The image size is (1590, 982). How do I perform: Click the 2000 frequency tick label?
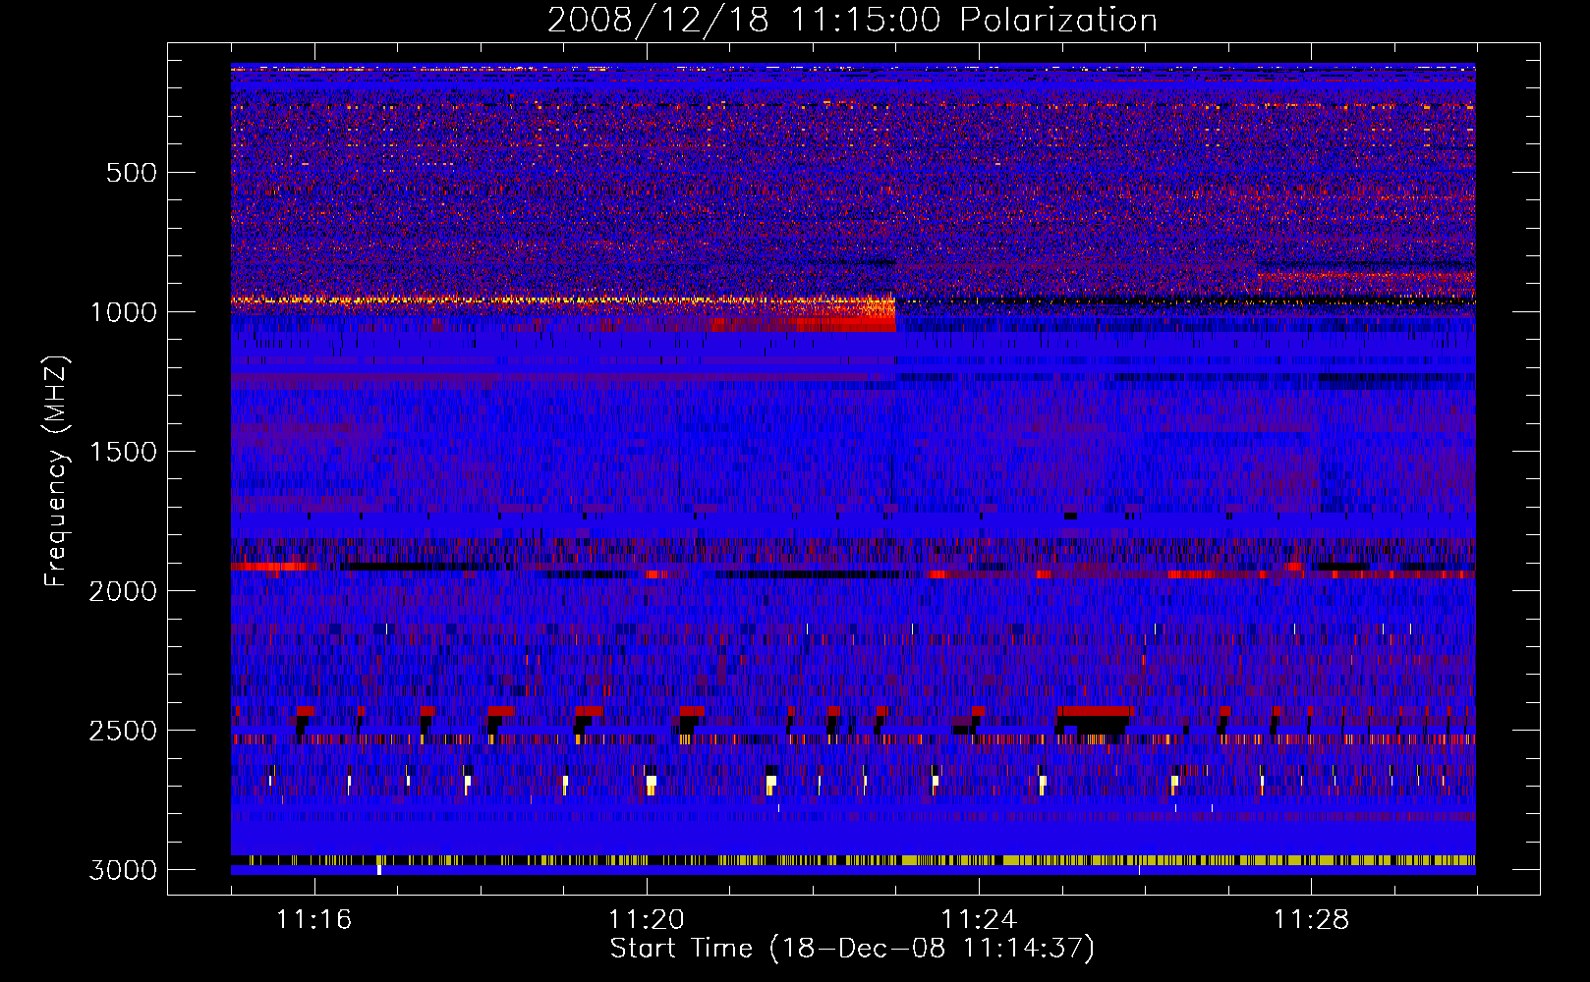[123, 591]
